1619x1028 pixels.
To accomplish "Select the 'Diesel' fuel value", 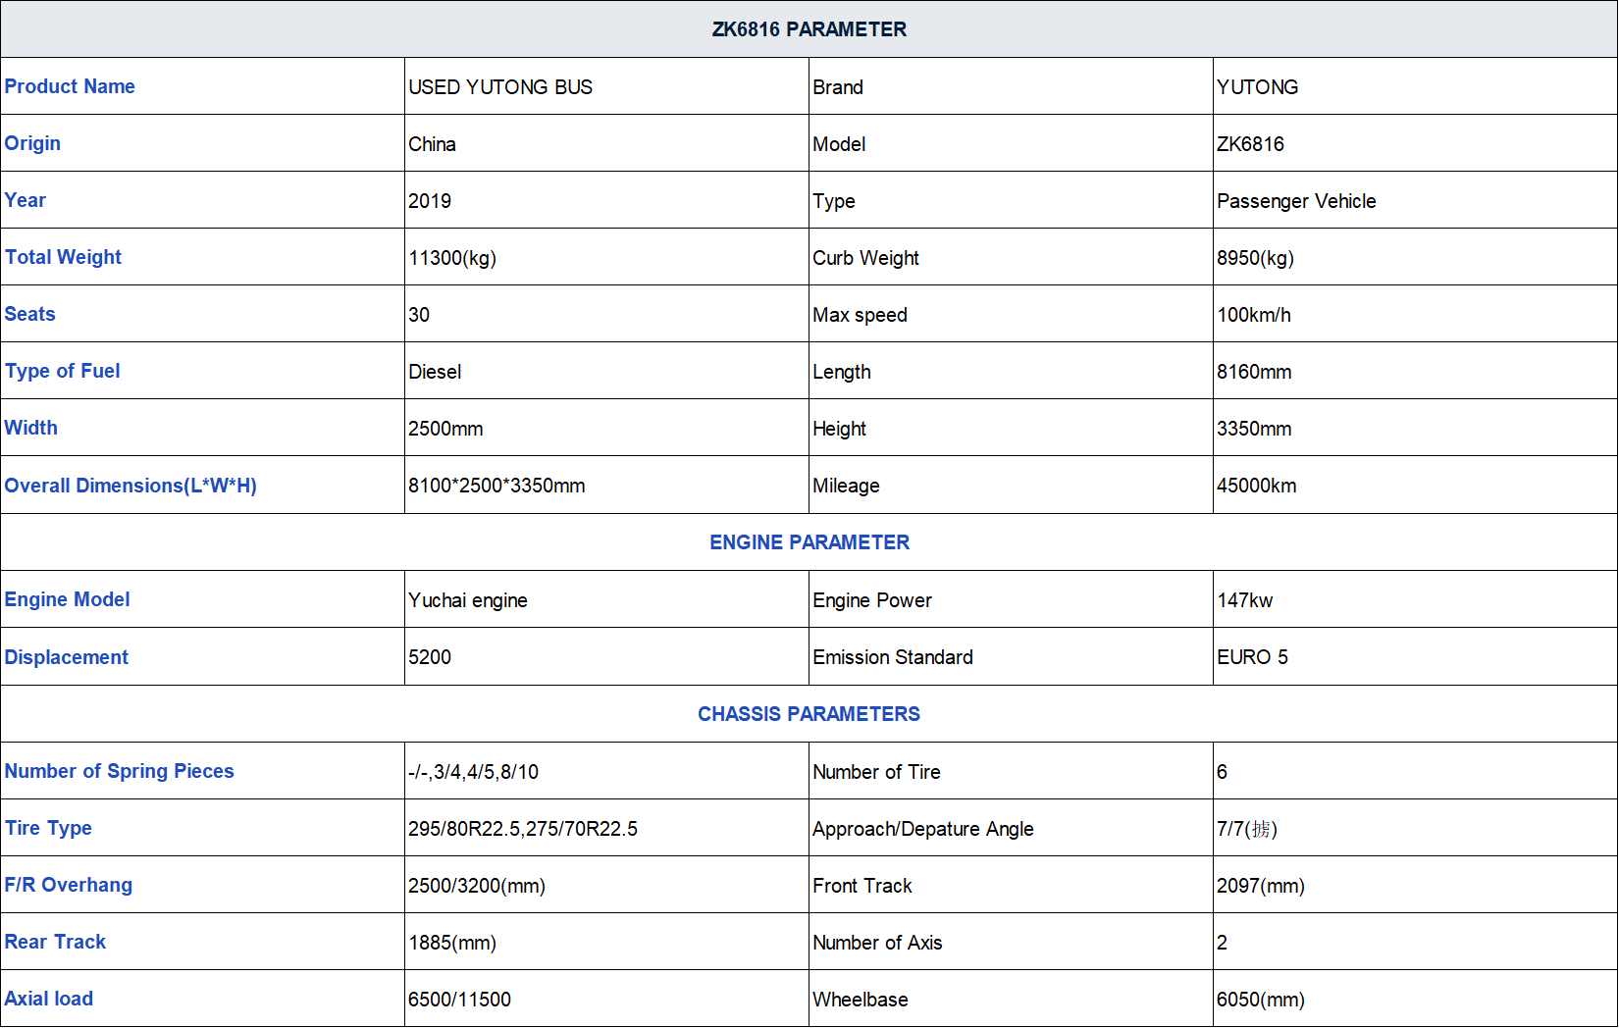I will (x=435, y=372).
